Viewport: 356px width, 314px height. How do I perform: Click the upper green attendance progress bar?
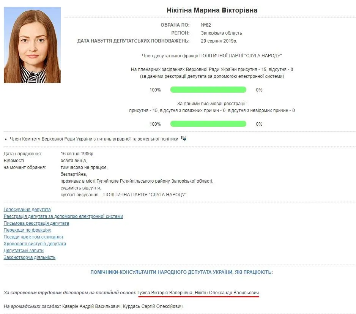208,90
